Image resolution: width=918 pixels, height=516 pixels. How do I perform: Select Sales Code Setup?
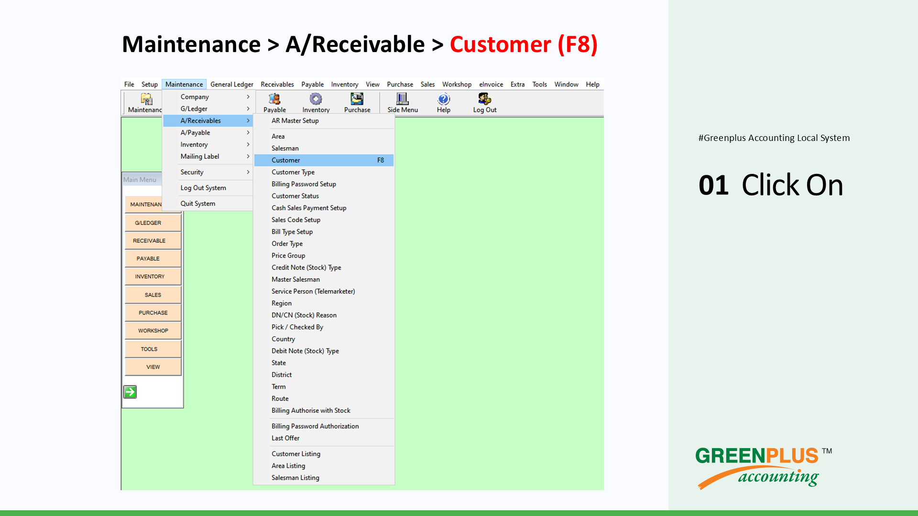(324, 220)
